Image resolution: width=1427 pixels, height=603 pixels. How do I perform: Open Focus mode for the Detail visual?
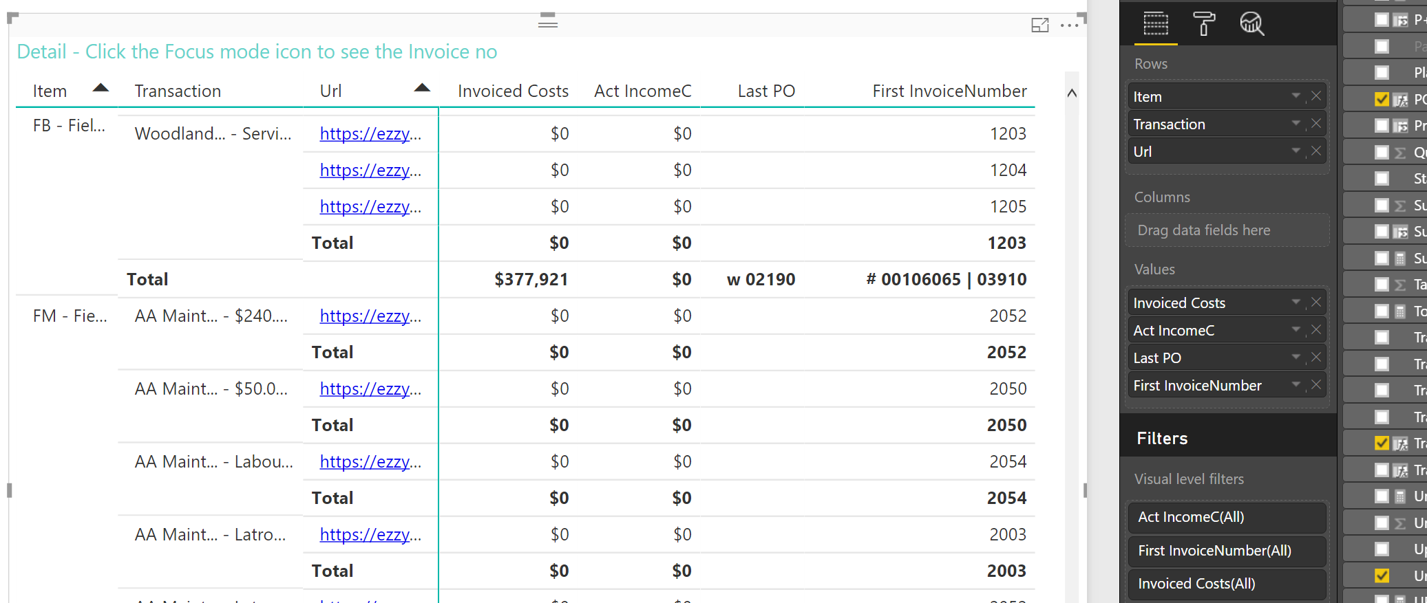1039,25
